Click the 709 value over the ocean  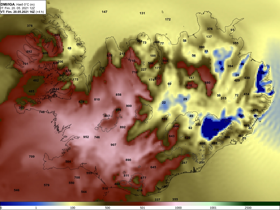point(32,157)
